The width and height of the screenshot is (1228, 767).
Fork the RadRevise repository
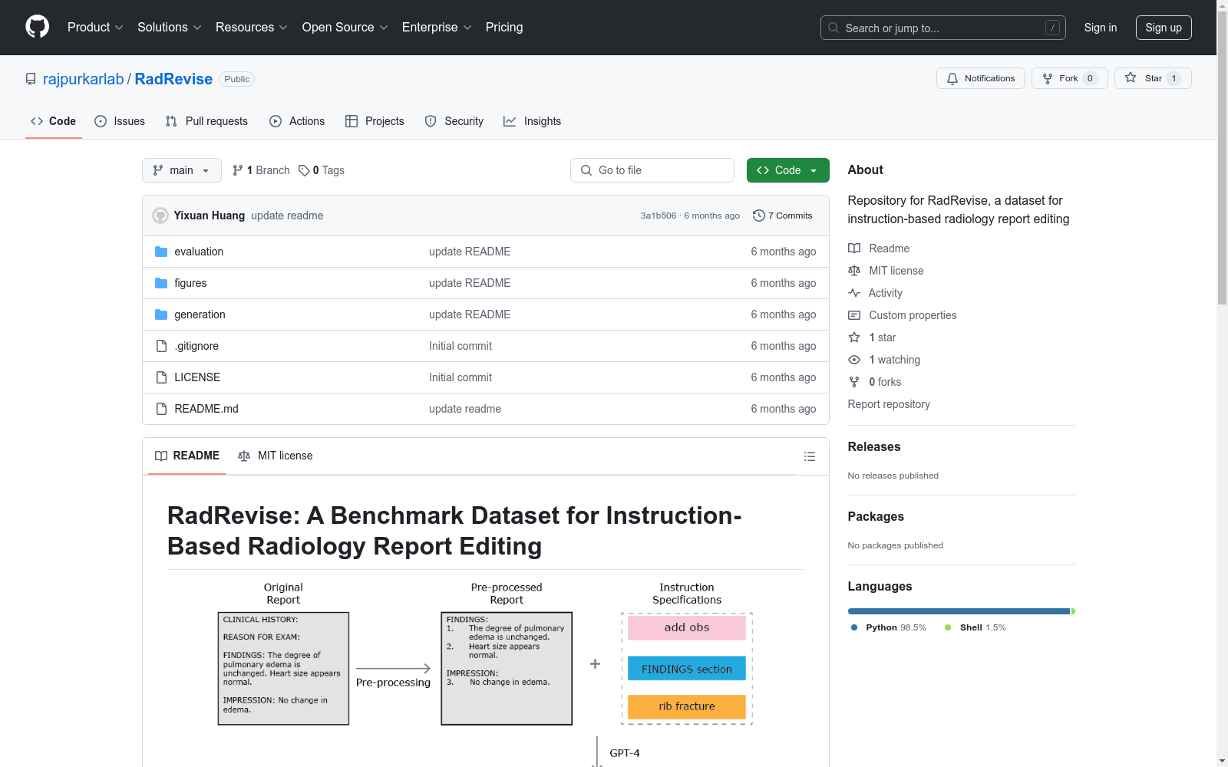(x=1069, y=78)
